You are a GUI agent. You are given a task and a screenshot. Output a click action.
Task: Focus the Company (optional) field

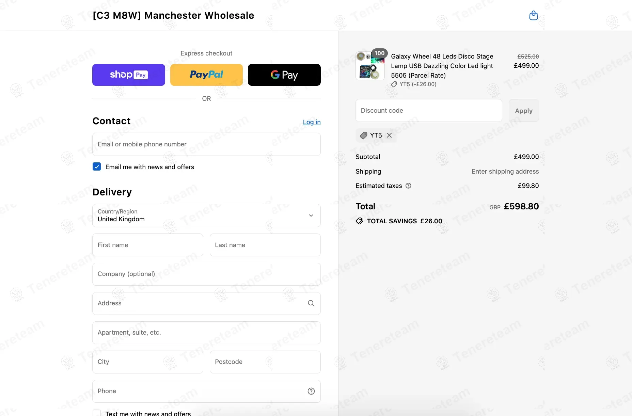click(x=206, y=274)
